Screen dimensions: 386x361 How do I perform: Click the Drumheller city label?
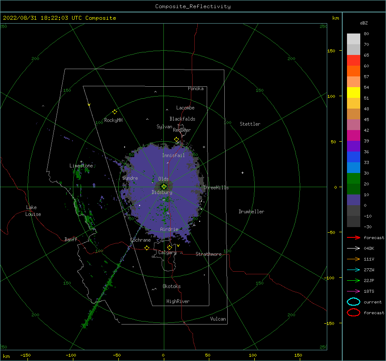251,212
